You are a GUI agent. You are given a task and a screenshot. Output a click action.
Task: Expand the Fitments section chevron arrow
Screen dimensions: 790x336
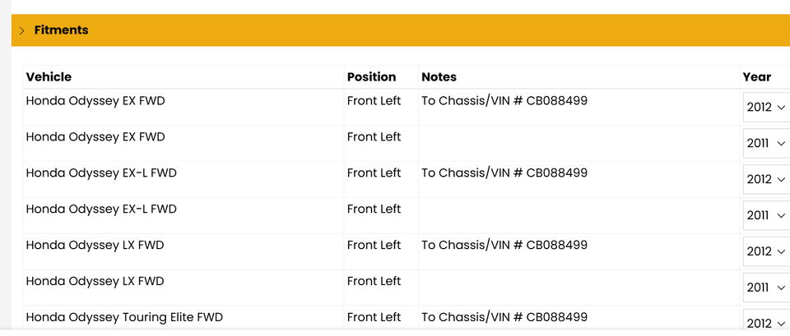click(x=21, y=30)
